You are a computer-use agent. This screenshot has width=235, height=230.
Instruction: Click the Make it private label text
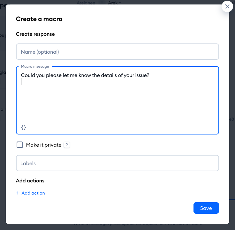(x=44, y=145)
